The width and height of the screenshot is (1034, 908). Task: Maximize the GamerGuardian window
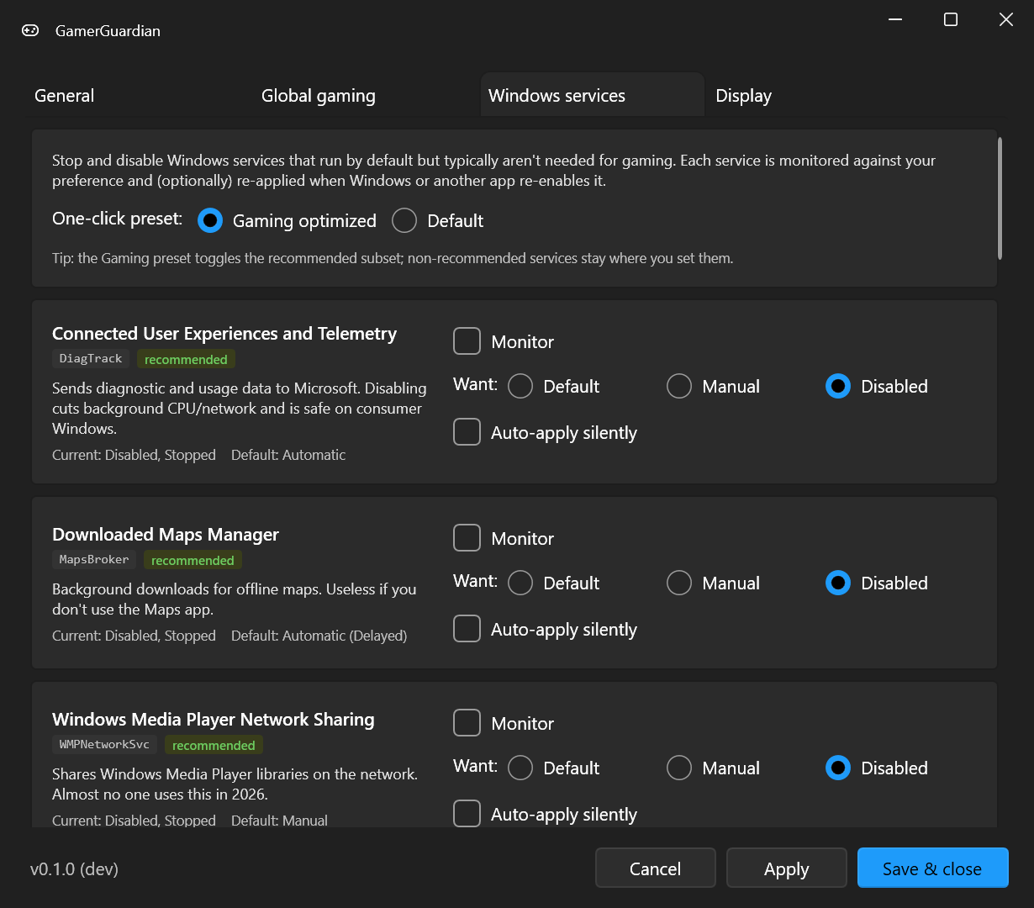pyautogui.click(x=951, y=19)
